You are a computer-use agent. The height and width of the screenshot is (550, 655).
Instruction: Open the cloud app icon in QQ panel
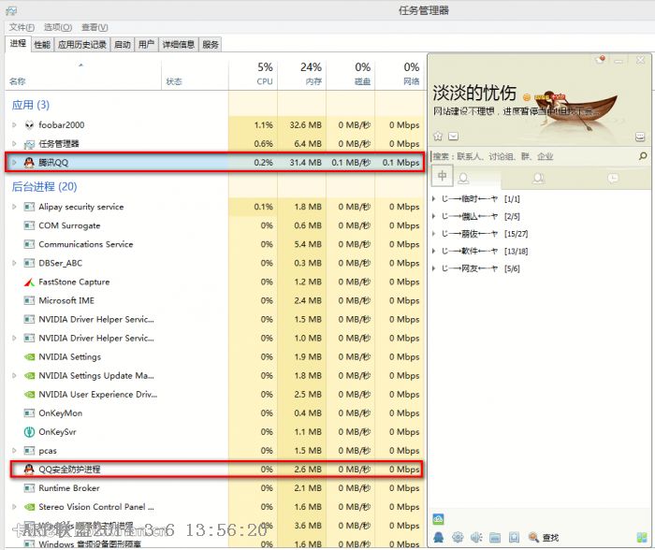(x=438, y=519)
